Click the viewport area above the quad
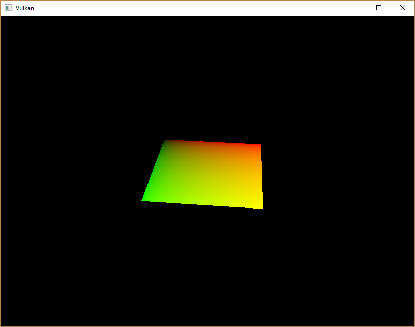 point(207,78)
